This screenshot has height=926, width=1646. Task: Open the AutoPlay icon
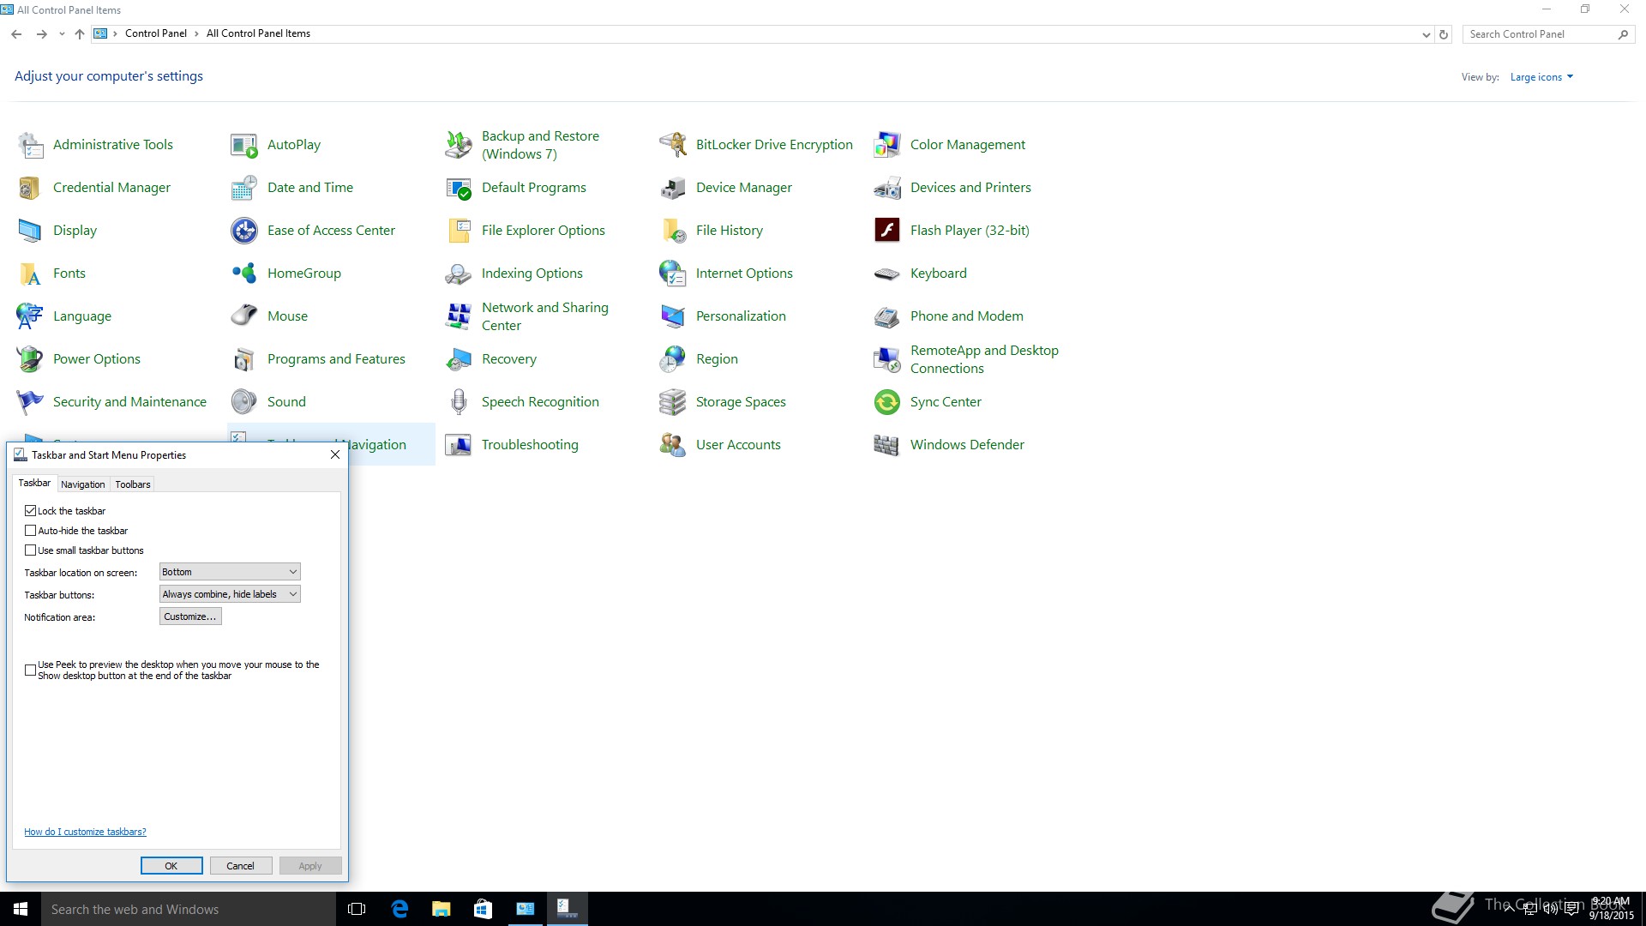point(244,145)
